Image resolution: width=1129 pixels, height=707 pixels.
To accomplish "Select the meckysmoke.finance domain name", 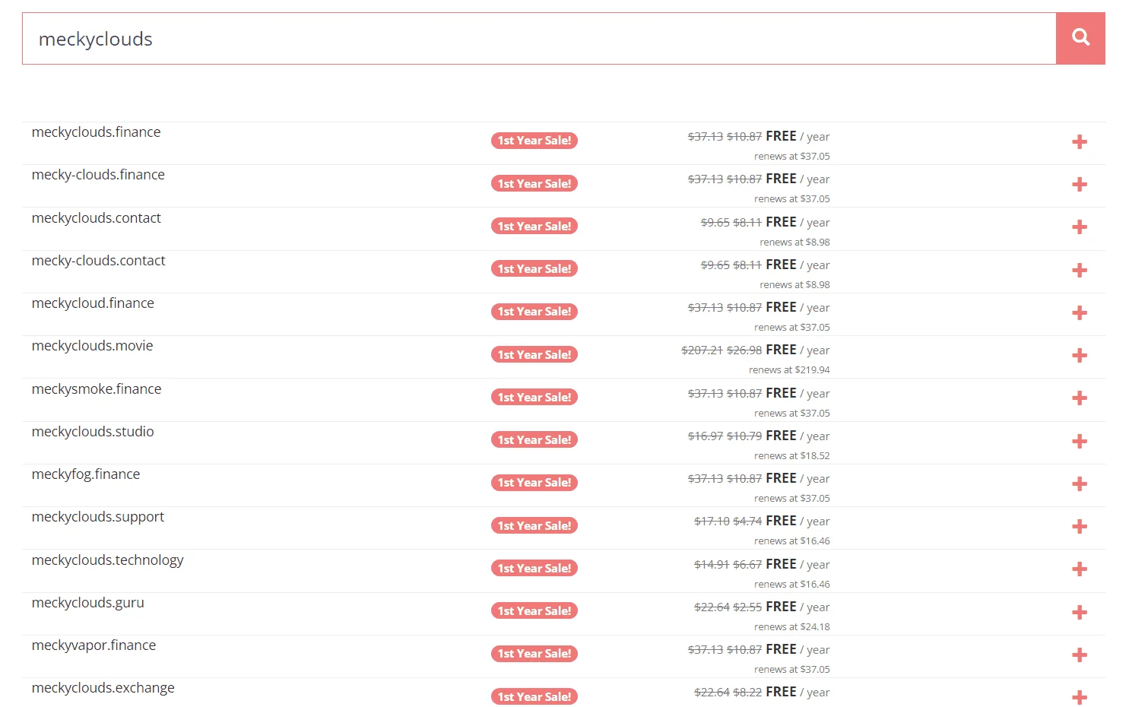I will tap(97, 389).
